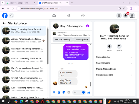This screenshot has width=139, height=104.
Task: Send a thumbs up like
Action: pos(89,92)
